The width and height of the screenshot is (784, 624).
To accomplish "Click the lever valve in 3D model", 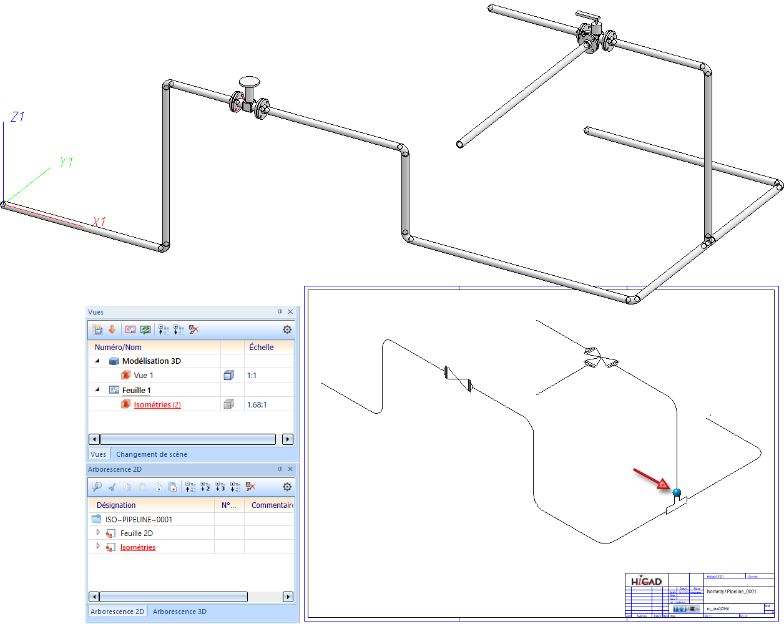I will click(596, 33).
